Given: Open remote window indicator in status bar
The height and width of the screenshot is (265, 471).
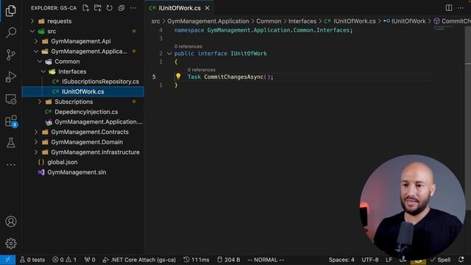Looking at the screenshot, I should 8,260.
